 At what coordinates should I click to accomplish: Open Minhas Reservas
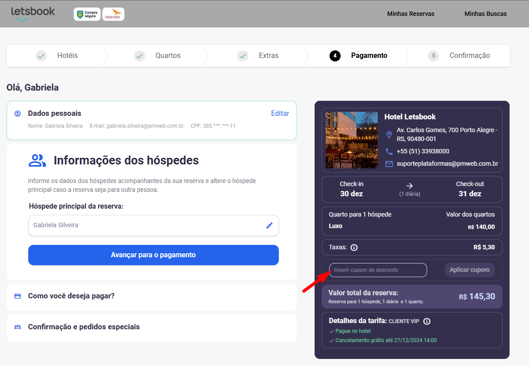(x=411, y=14)
